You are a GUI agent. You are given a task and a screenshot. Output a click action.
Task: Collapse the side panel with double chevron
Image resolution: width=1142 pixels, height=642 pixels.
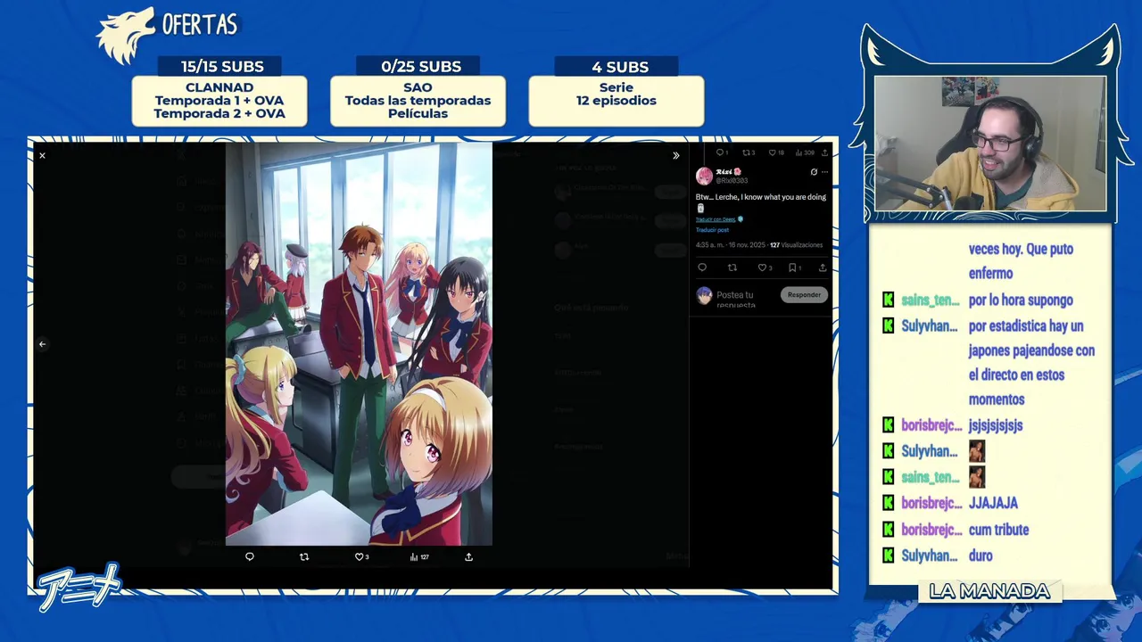click(675, 155)
